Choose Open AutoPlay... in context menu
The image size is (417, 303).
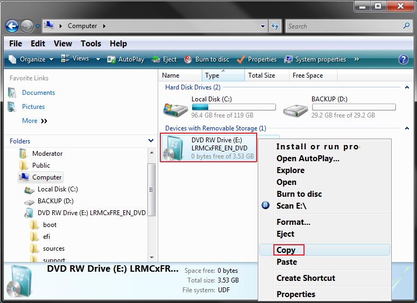coord(324,159)
